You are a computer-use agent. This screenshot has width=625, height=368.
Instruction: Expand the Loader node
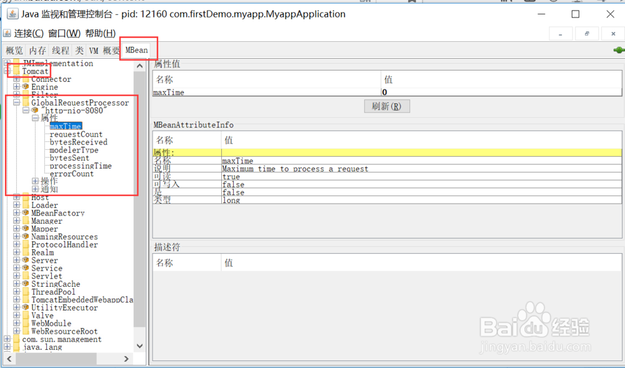(x=16, y=205)
